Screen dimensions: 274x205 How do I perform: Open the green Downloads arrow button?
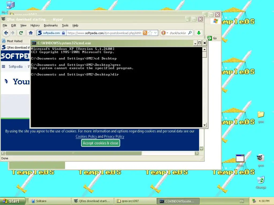point(199,33)
